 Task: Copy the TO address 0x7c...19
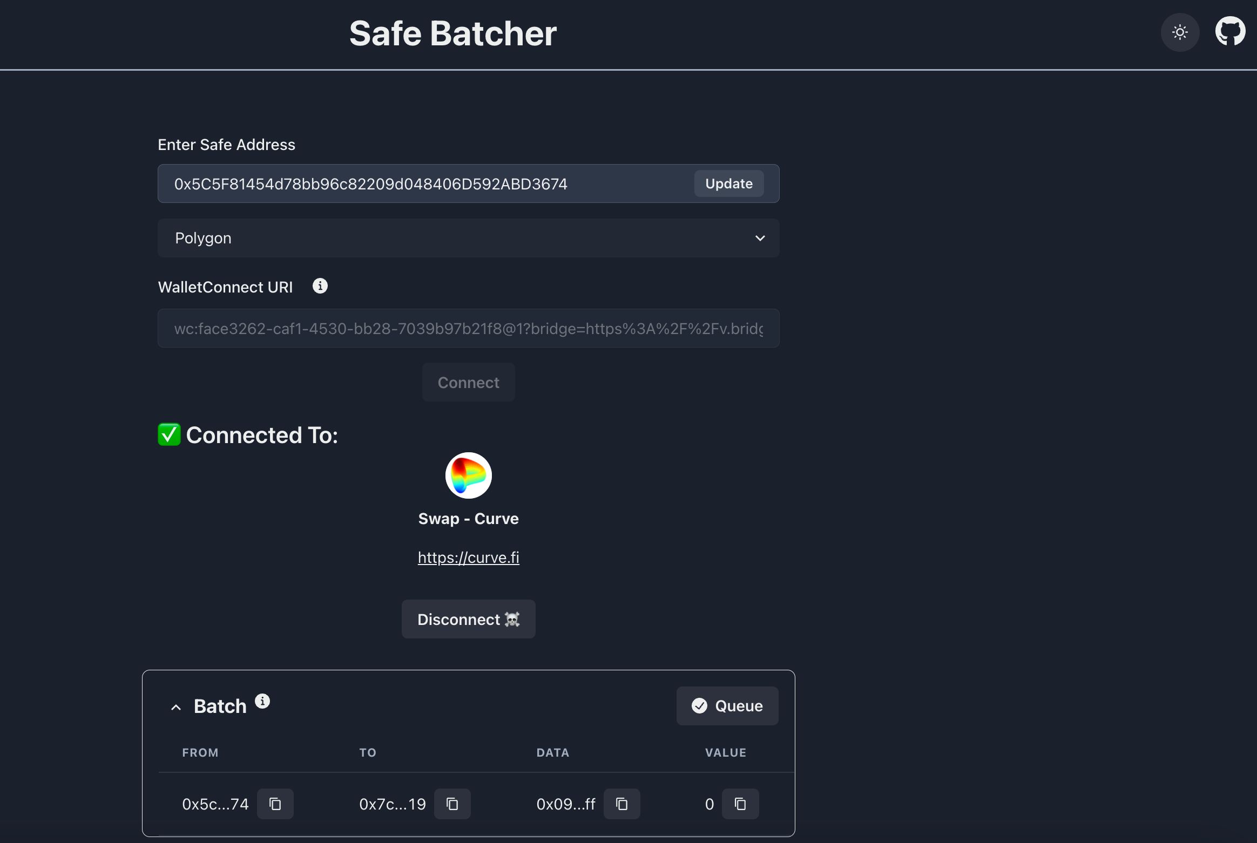(452, 804)
